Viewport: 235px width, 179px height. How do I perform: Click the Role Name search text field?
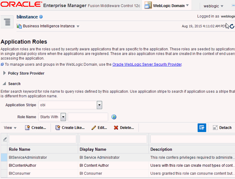(x=88, y=117)
